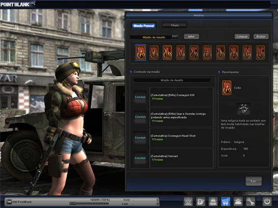
Task: Click the 'Experiência' value 150
Action: (x=246, y=149)
